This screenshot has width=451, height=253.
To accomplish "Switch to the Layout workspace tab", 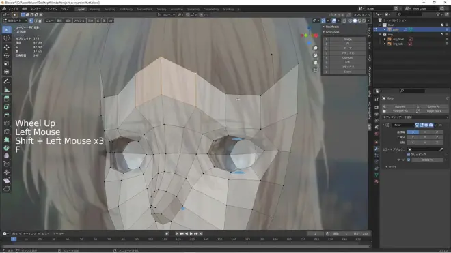I will pos(80,9).
